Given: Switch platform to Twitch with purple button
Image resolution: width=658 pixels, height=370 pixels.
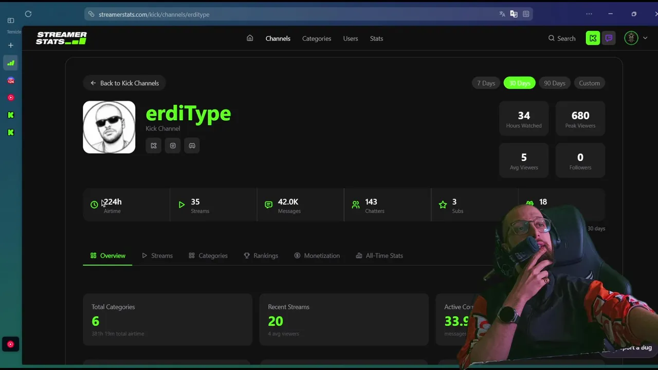Looking at the screenshot, I should point(609,38).
